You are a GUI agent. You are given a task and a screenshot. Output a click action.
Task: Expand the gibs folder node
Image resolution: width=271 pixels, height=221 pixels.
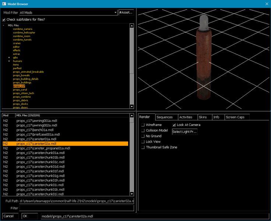coord(9,57)
